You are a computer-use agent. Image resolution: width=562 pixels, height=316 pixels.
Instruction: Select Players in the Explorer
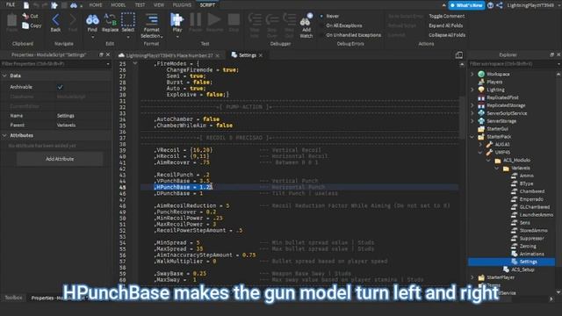point(494,82)
